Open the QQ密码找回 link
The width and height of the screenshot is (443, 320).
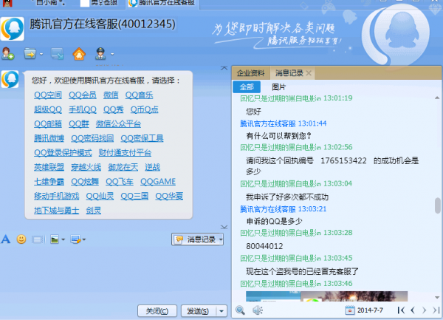(92, 138)
